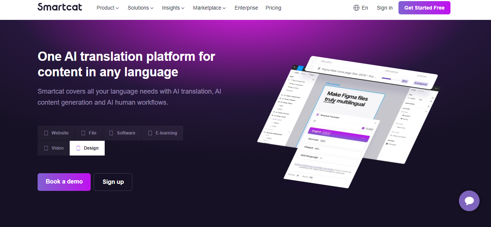Open the Enterprise navigation item
The width and height of the screenshot is (491, 227).
246,7
